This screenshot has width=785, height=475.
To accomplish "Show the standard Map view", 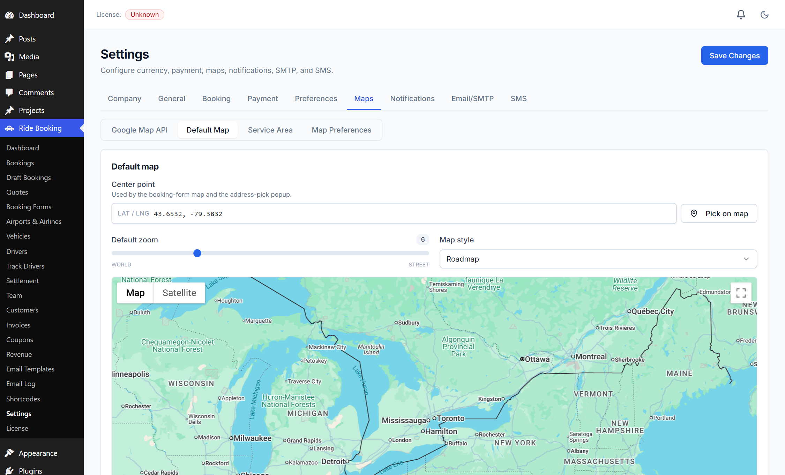I will coord(135,293).
